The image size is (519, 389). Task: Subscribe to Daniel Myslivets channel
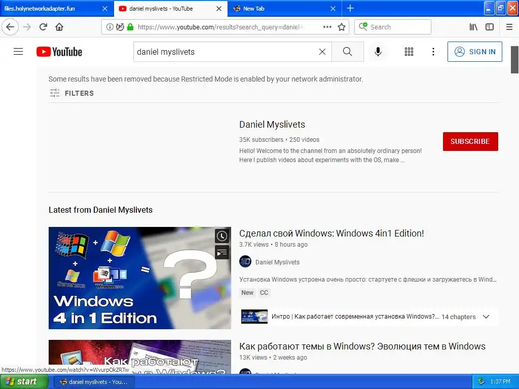click(470, 142)
